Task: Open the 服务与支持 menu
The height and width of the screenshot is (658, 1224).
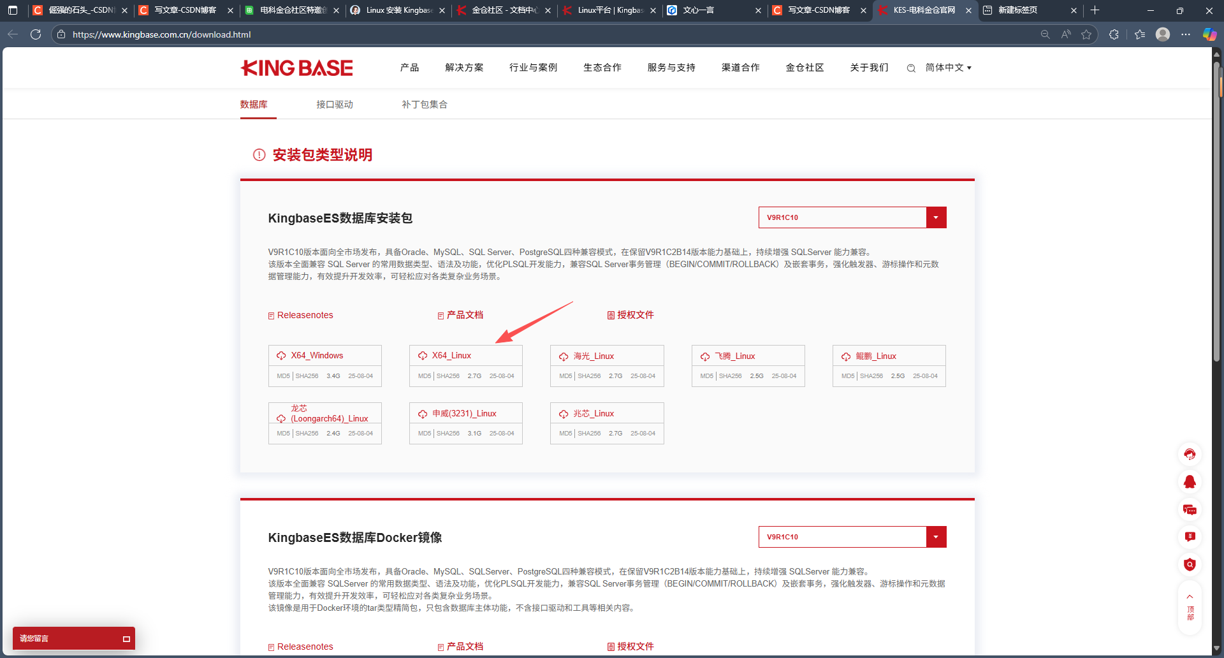Action: point(670,68)
